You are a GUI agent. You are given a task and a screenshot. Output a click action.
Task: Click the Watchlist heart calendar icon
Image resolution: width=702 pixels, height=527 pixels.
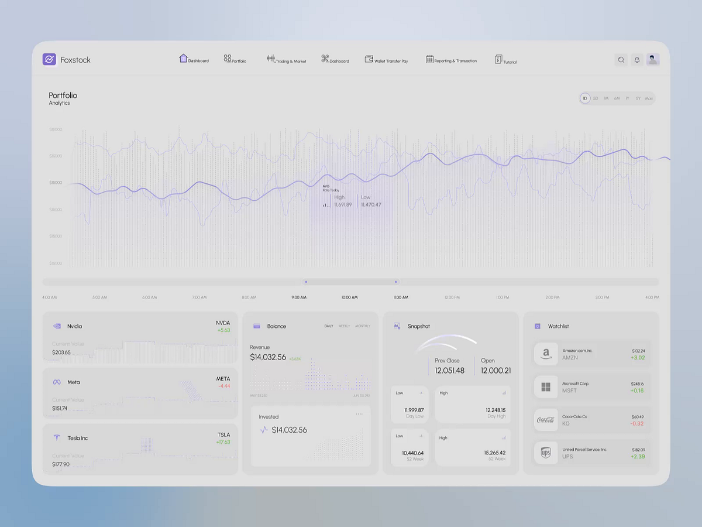(x=538, y=326)
